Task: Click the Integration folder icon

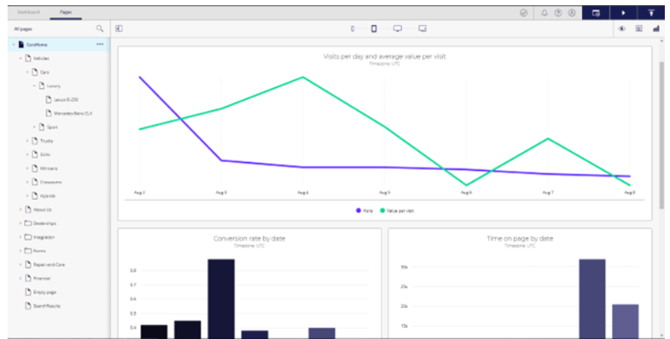Action: point(28,237)
